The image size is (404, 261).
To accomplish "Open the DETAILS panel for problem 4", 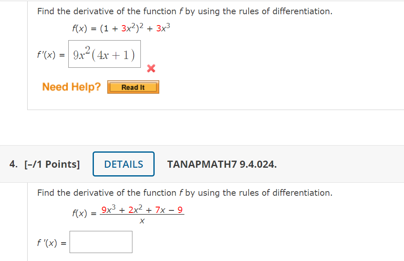I will tap(123, 164).
